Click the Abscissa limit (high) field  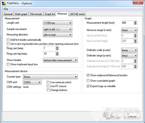(x=127, y=41)
